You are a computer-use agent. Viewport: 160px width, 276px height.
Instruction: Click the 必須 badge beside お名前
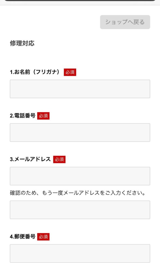(70, 72)
